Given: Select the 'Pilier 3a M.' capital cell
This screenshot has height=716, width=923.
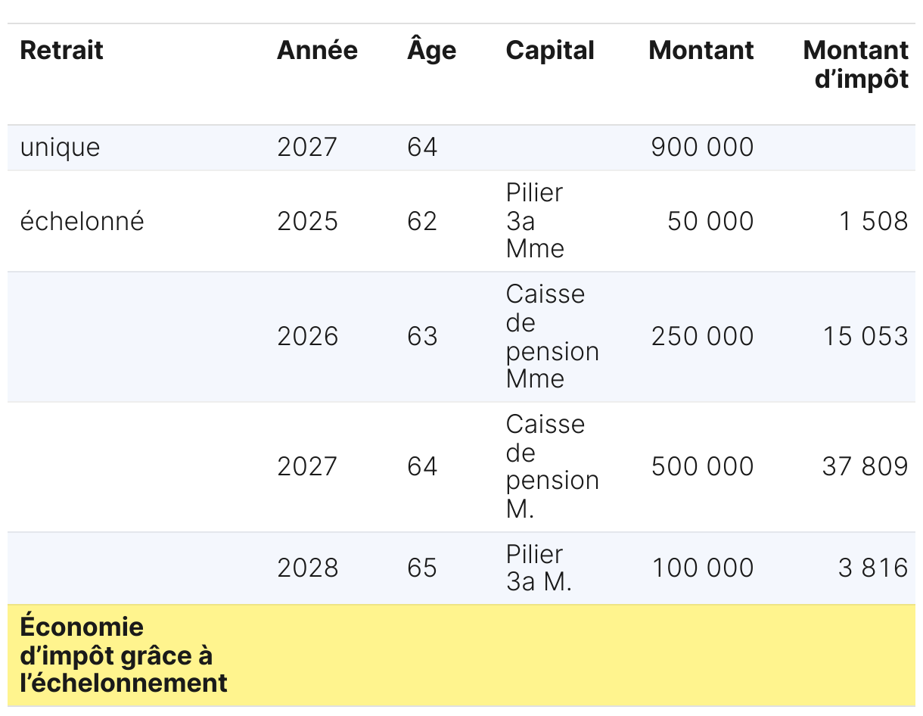Looking at the screenshot, I should [x=539, y=568].
